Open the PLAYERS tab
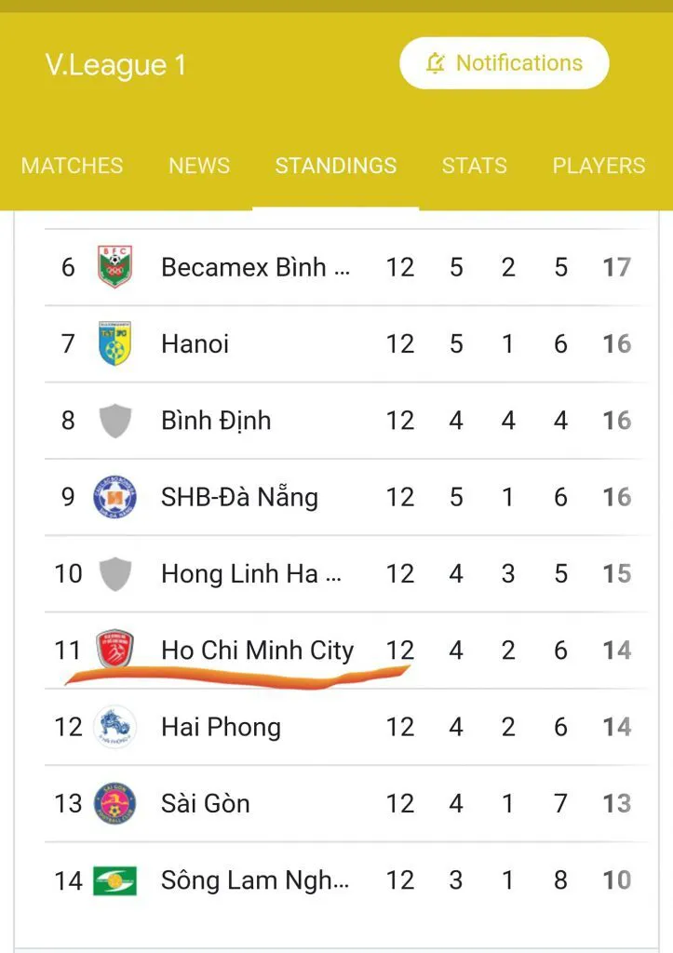Viewport: 673px width, 953px height. click(x=599, y=166)
